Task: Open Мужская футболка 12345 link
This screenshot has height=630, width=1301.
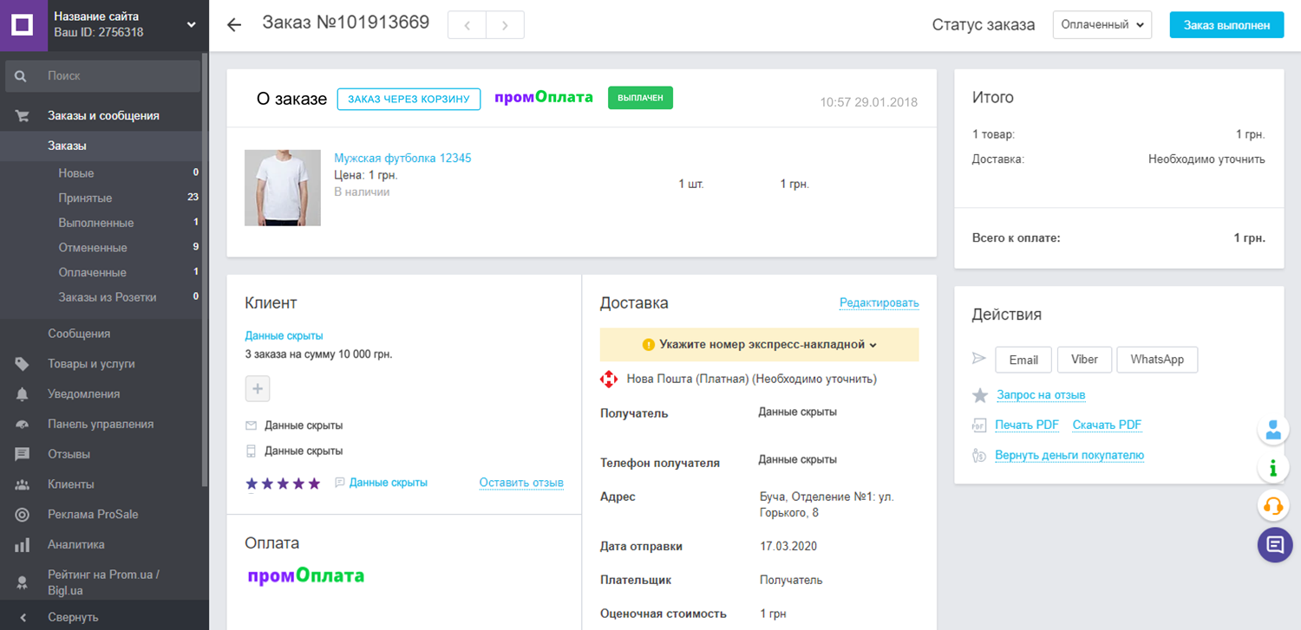Action: tap(402, 158)
